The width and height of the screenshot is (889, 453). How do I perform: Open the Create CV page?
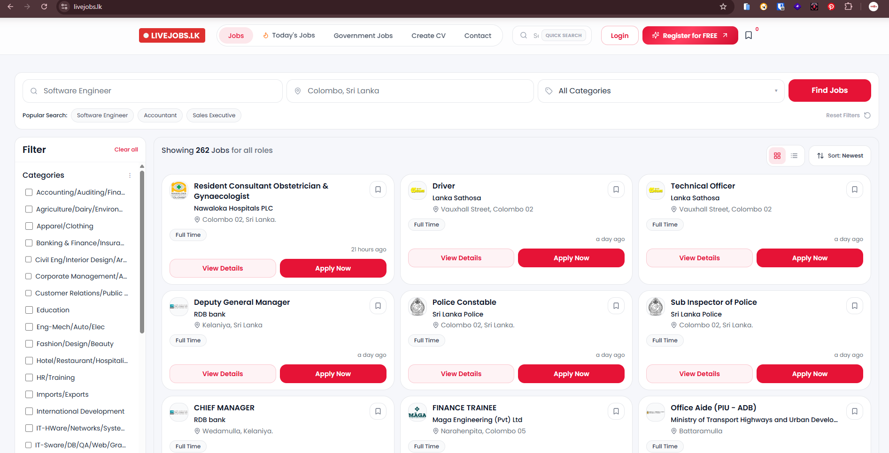pos(428,36)
